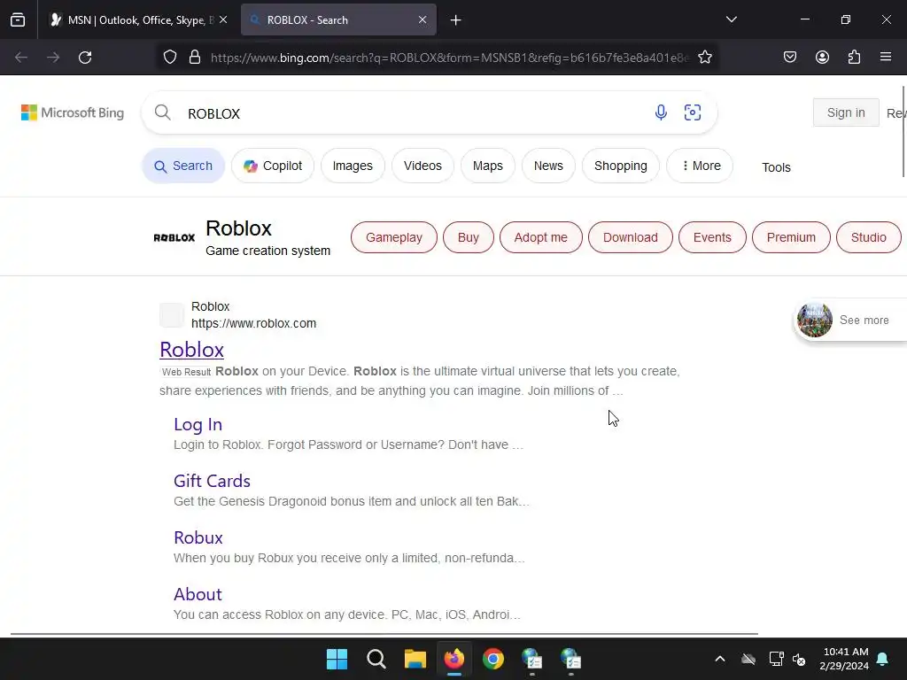Screen dimensions: 907x680
Task: Sign in to Bing
Action: tap(846, 112)
